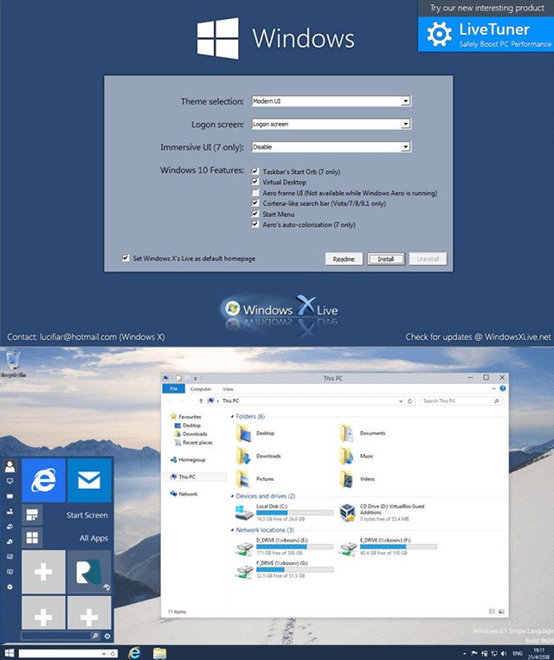Click the volume icon in system tray
Screen dimensions: 554x660
tap(504, 654)
